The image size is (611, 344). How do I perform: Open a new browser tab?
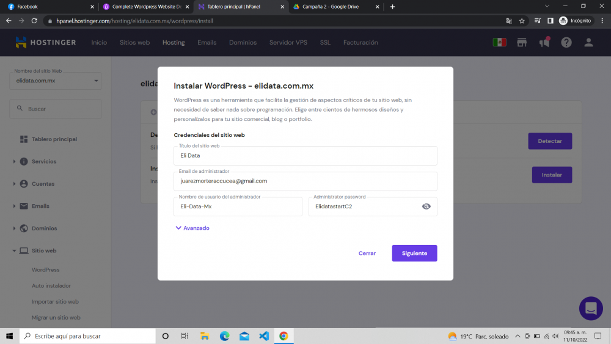[x=392, y=7]
